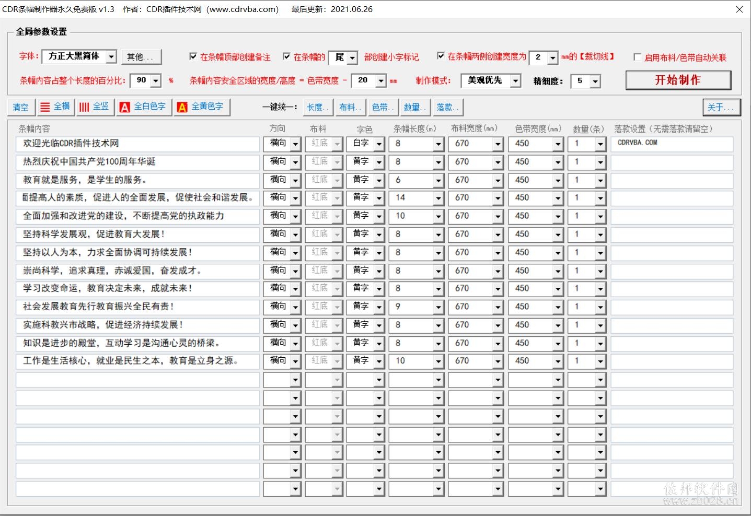751x516 pixels.
Task: Open 字色 dropdown showing 白字
Action: (x=379, y=145)
